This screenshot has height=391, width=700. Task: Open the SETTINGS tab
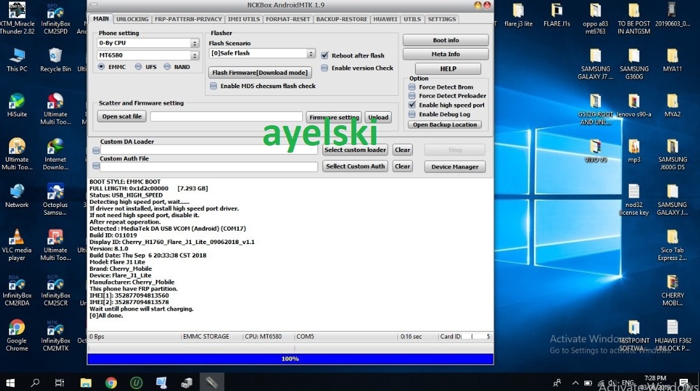click(x=441, y=19)
